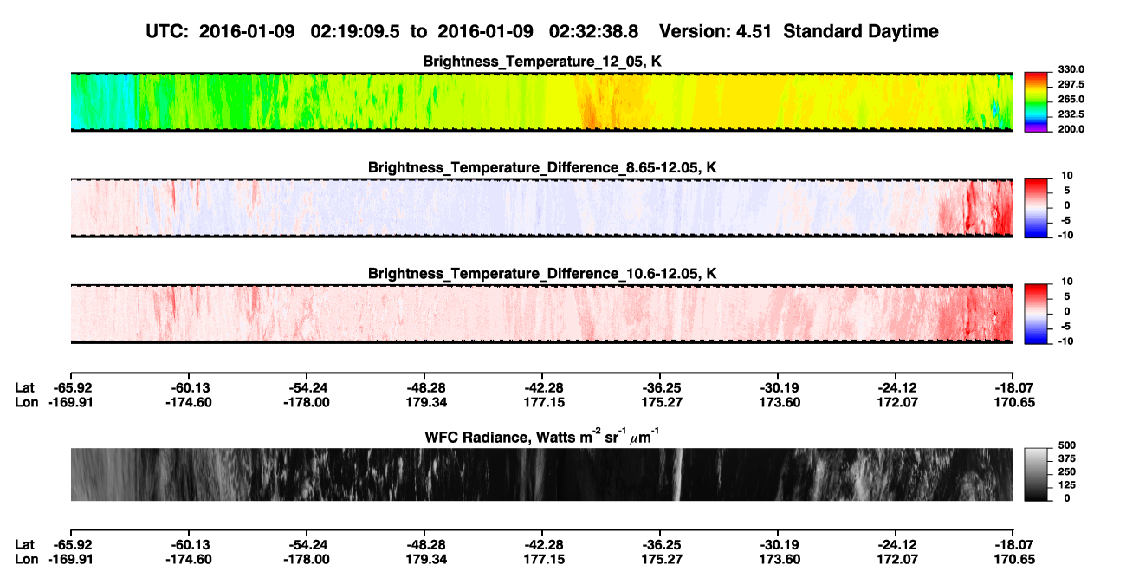Viewport: 1126px width, 578px height.
Task: Click the 265.0 colorbar label
Action: point(1071,100)
